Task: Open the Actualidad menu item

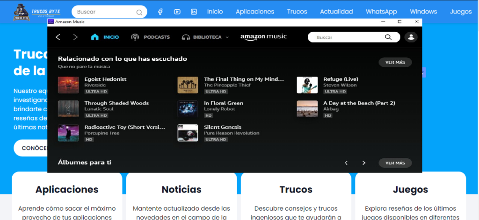Action: (x=337, y=12)
